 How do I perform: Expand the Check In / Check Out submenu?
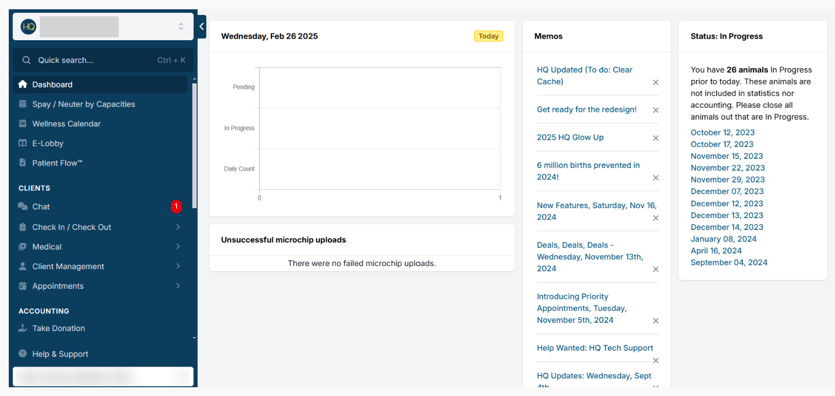[178, 227]
